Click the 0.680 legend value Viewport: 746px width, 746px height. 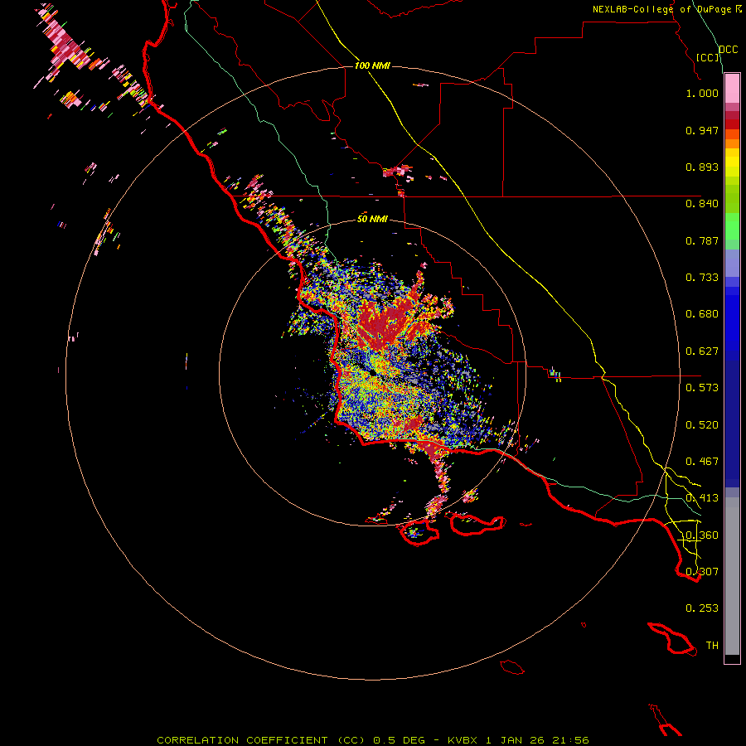click(702, 314)
